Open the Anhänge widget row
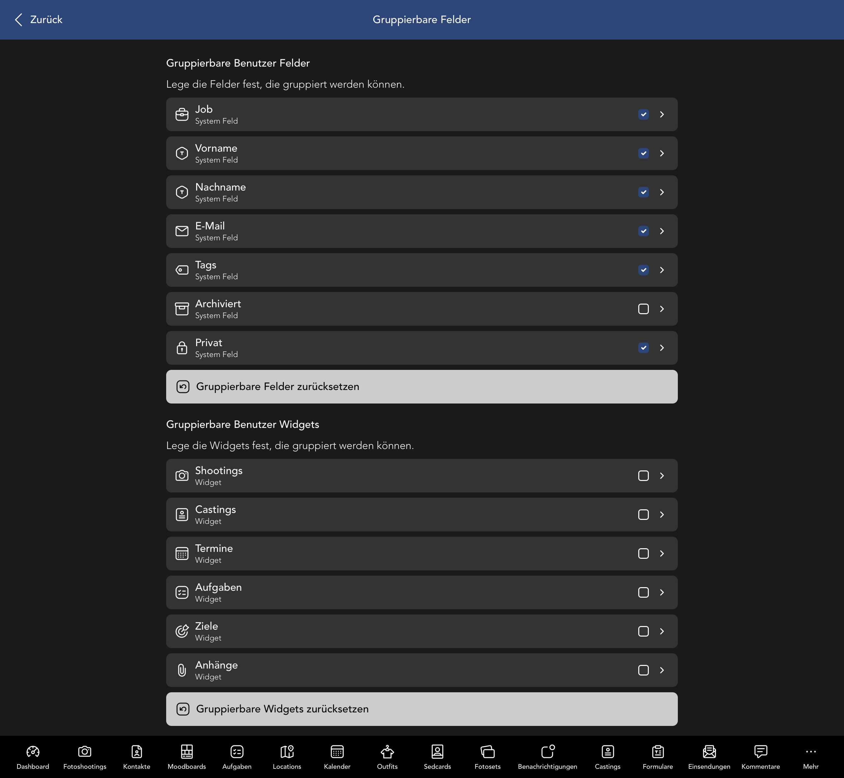Viewport: 844px width, 778px height. click(422, 670)
